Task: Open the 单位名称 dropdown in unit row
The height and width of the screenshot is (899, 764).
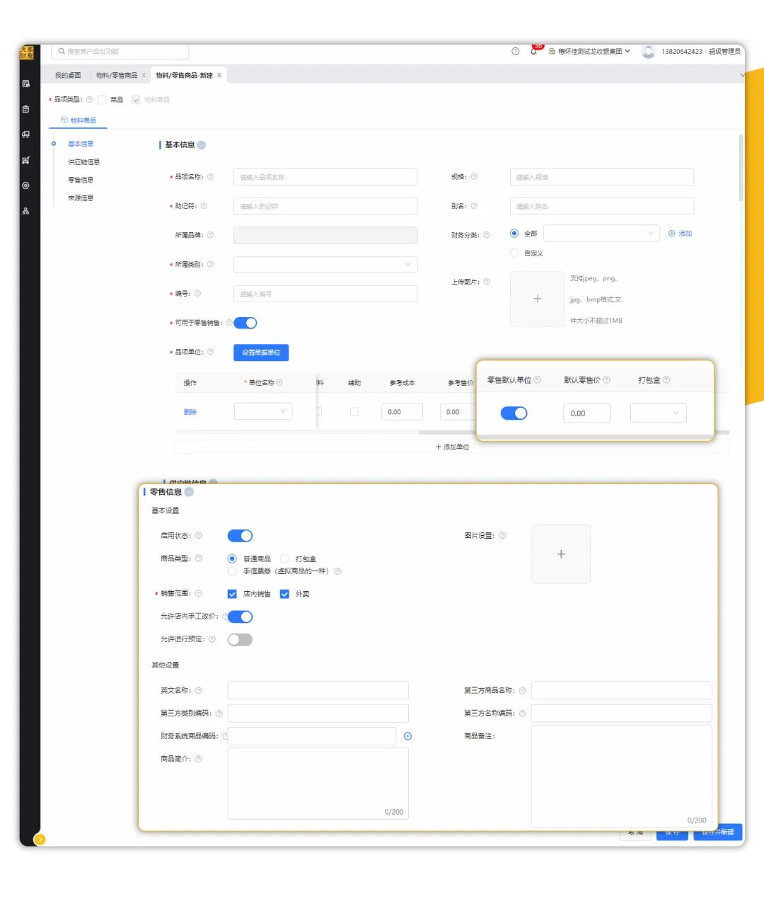Action: tap(263, 411)
